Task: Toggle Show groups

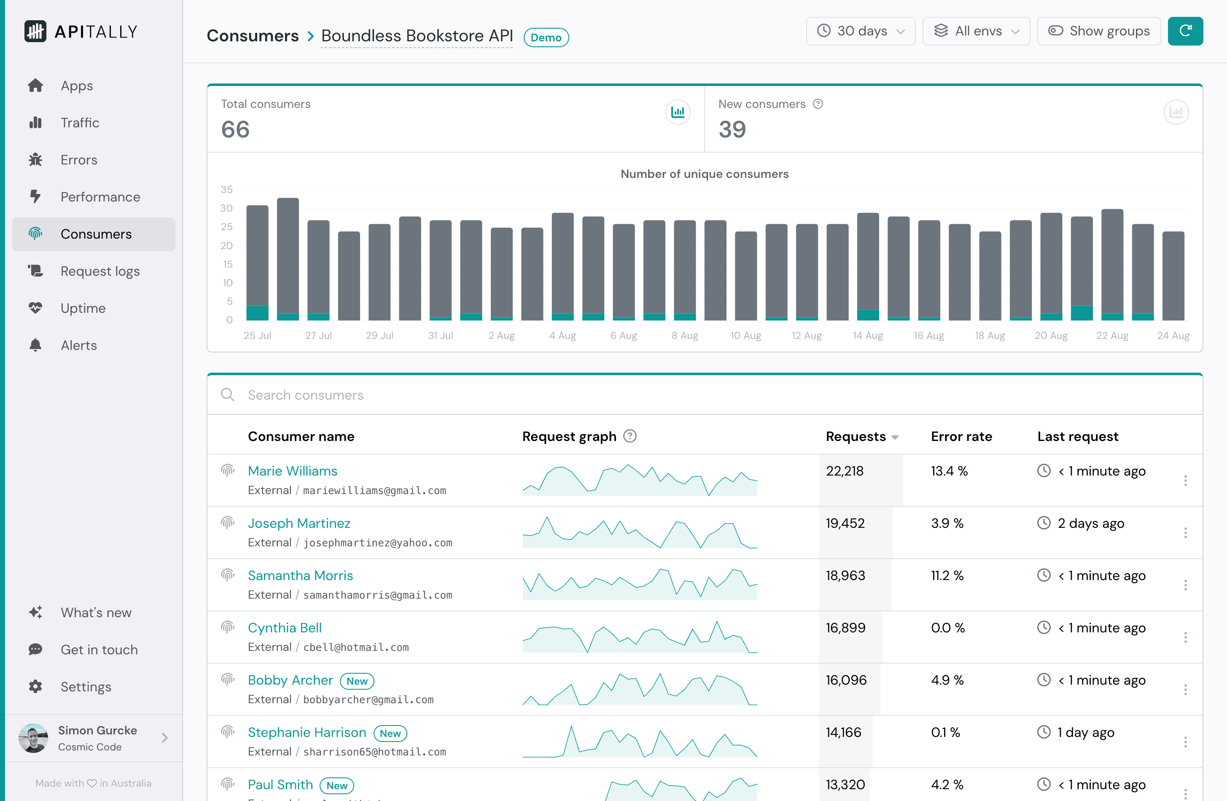Action: point(1099,31)
